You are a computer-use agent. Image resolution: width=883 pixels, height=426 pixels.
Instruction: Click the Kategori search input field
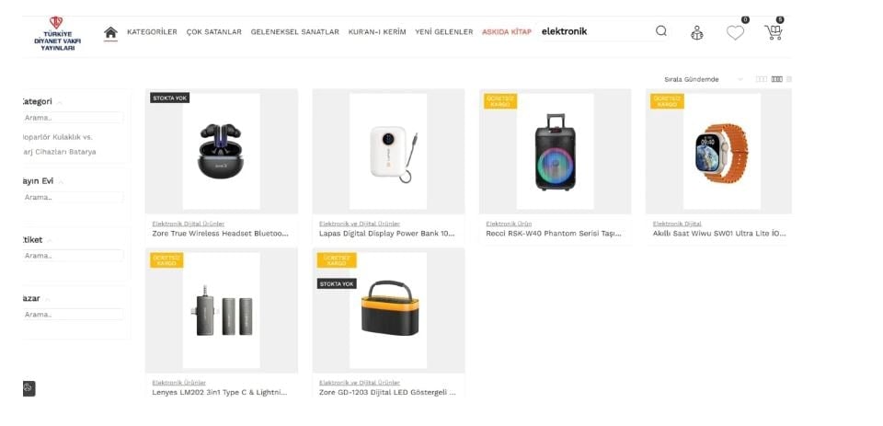pos(73,118)
